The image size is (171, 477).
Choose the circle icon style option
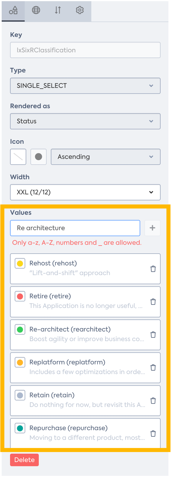pyautogui.click(x=38, y=157)
